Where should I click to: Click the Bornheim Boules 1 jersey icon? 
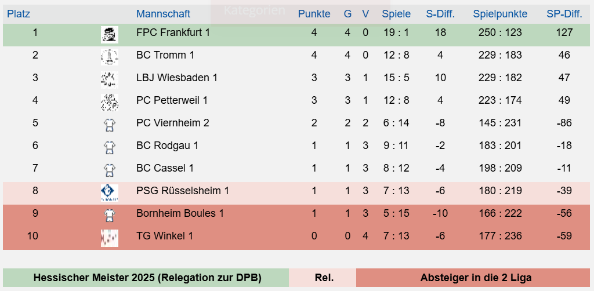click(110, 216)
